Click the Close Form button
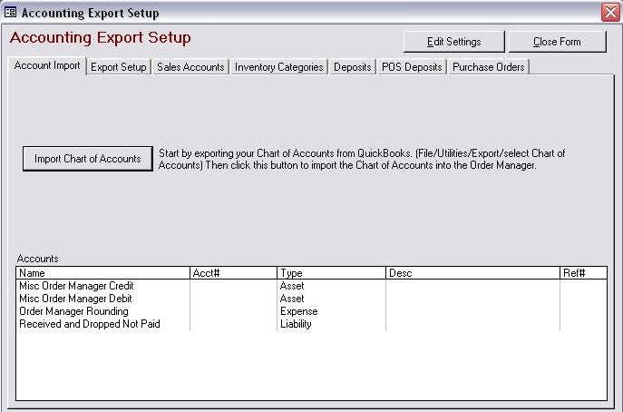The image size is (623, 412). click(557, 42)
